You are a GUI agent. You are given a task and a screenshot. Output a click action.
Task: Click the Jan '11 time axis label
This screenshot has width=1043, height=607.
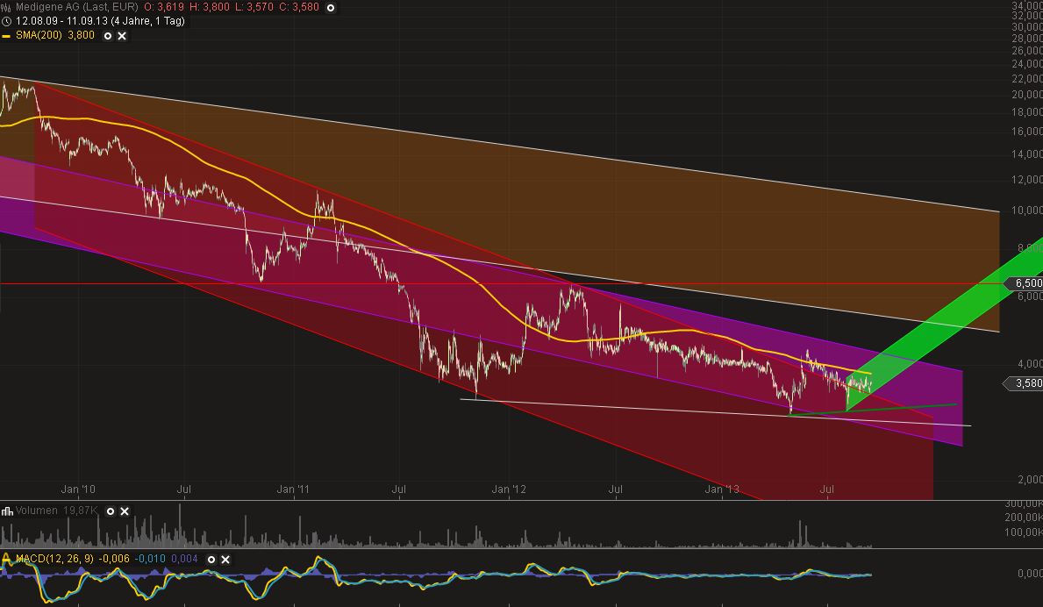[293, 489]
